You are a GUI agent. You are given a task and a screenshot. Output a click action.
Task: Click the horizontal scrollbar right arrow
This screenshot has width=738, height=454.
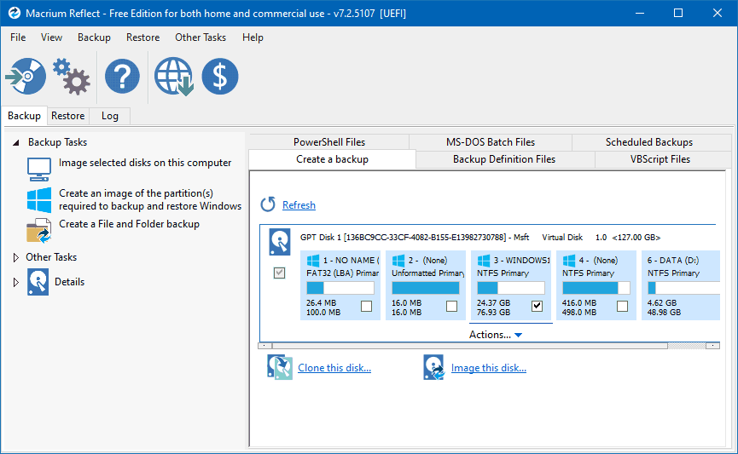(712, 346)
